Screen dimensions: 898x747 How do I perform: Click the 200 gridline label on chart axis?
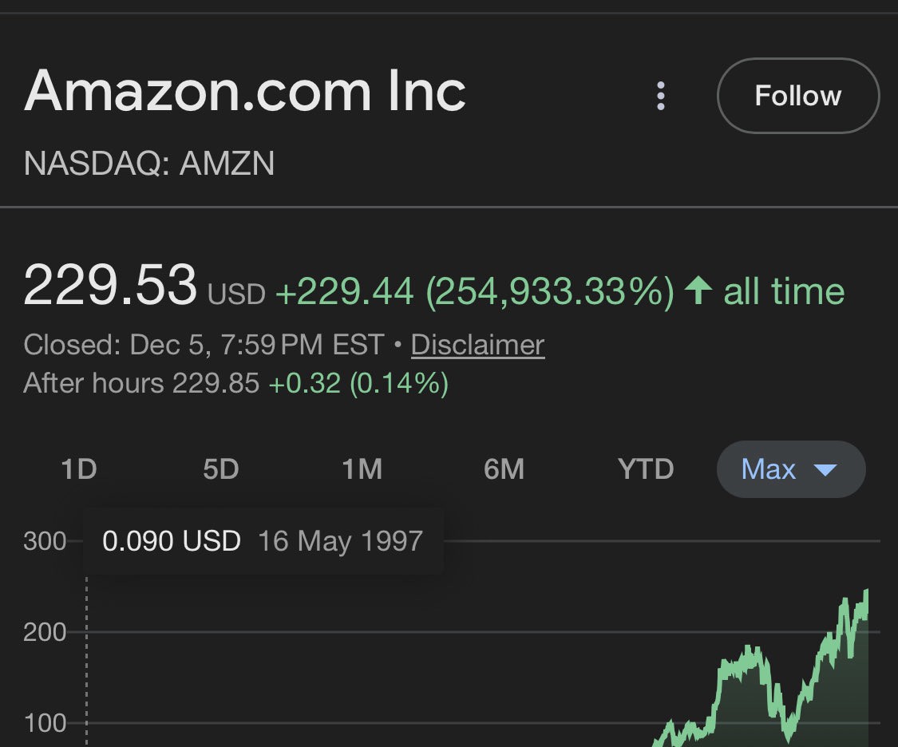45,633
